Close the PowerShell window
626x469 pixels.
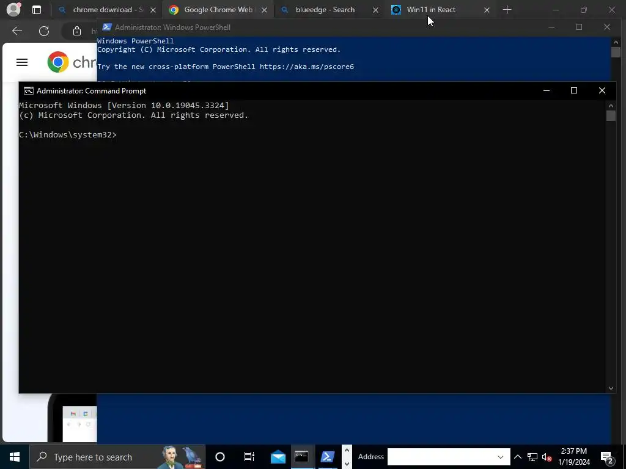[607, 27]
